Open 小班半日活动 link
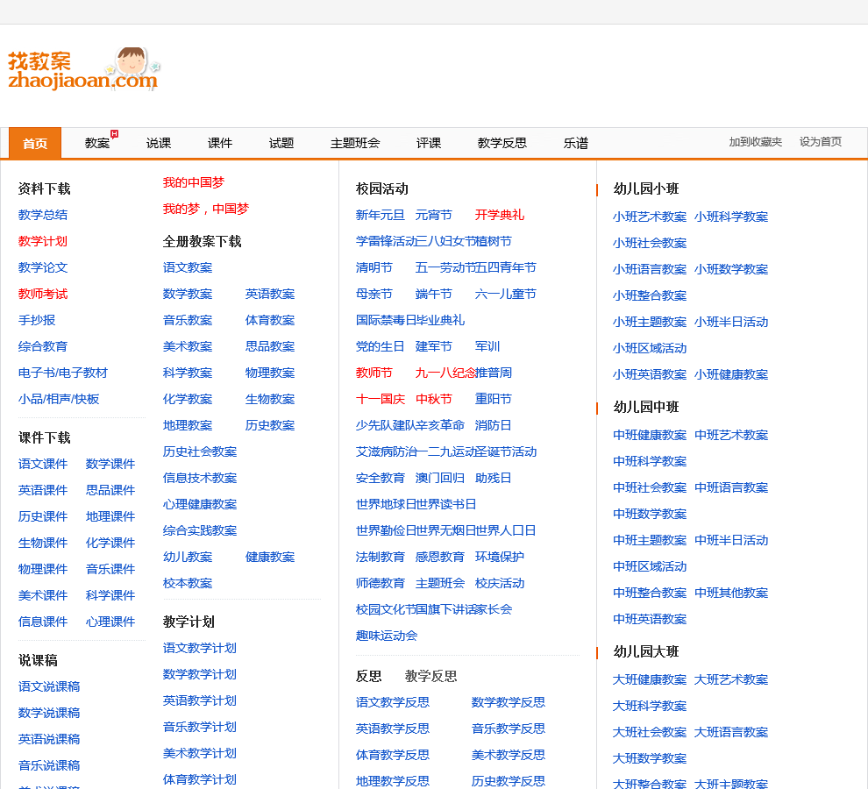This screenshot has height=789, width=868. coord(731,322)
